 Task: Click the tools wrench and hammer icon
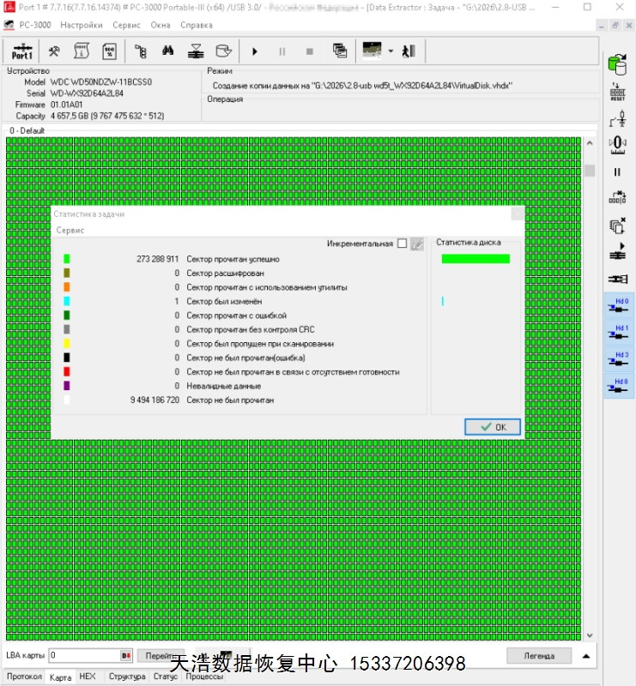(53, 51)
